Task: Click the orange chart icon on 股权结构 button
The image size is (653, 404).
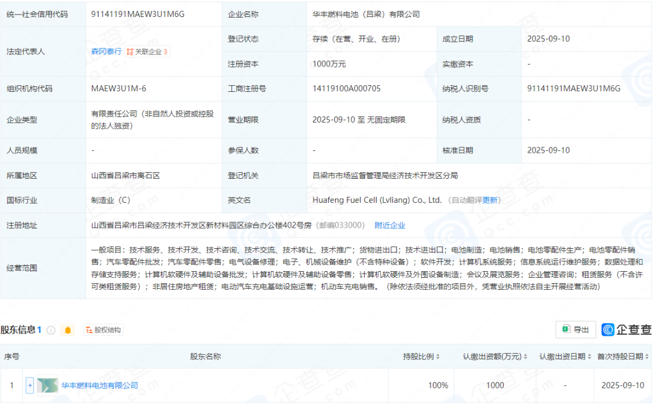Action: pyautogui.click(x=88, y=330)
